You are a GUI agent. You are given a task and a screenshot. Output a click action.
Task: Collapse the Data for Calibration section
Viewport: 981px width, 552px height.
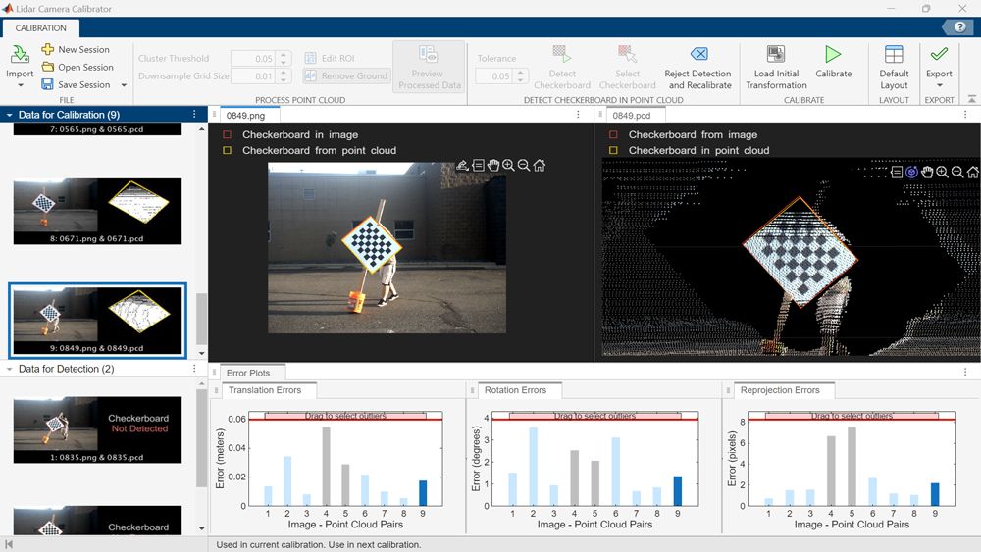click(x=10, y=115)
